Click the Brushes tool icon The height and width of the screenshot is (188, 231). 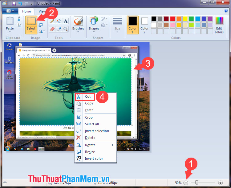point(78,21)
